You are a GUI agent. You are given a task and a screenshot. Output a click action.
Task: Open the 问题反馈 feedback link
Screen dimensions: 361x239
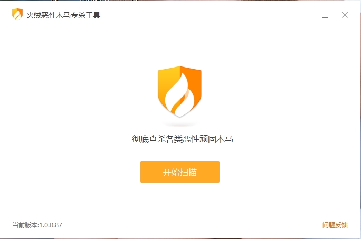[335, 225]
